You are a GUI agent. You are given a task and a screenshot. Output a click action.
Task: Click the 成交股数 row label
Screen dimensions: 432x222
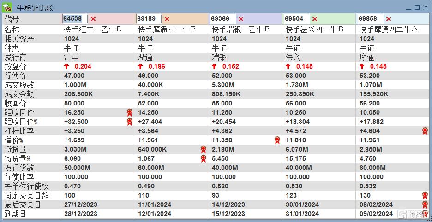point(19,85)
